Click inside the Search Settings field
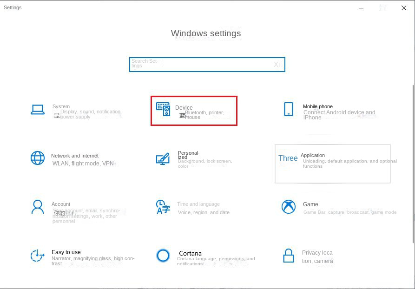This screenshot has height=289, width=415. 200,65
